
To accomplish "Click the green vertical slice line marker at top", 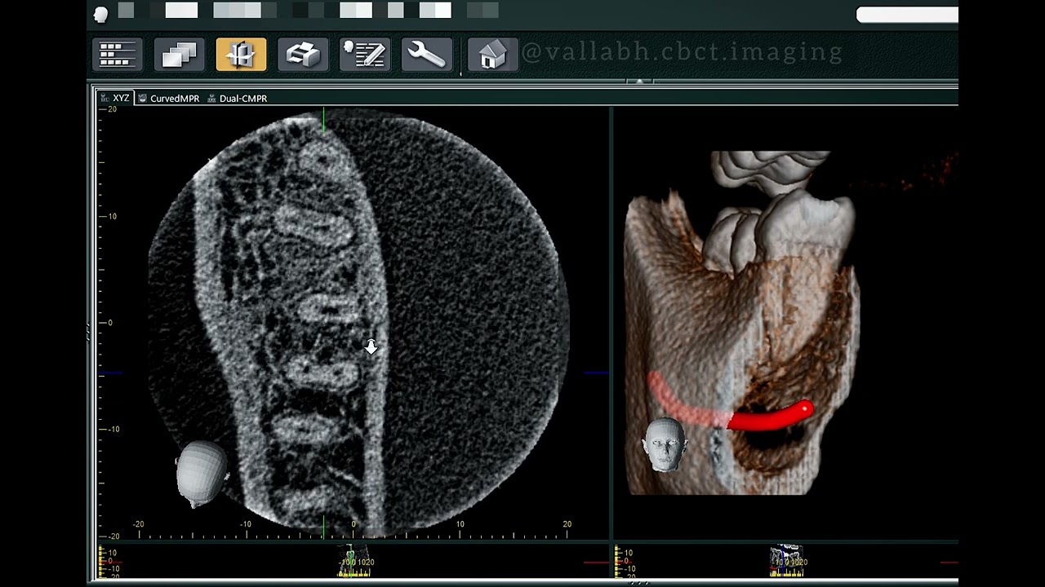I will pyautogui.click(x=323, y=120).
